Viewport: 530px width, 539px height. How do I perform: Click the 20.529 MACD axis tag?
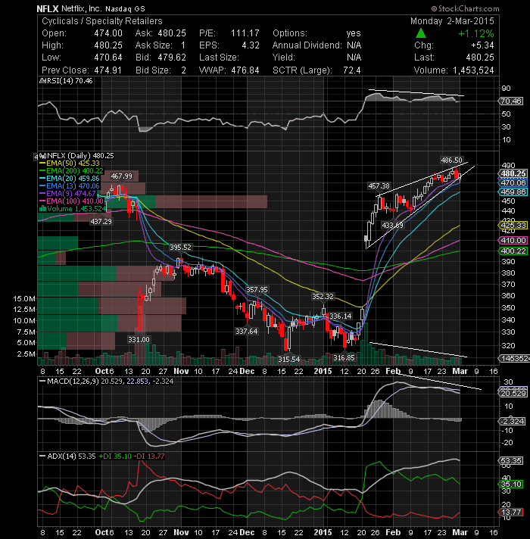click(513, 393)
